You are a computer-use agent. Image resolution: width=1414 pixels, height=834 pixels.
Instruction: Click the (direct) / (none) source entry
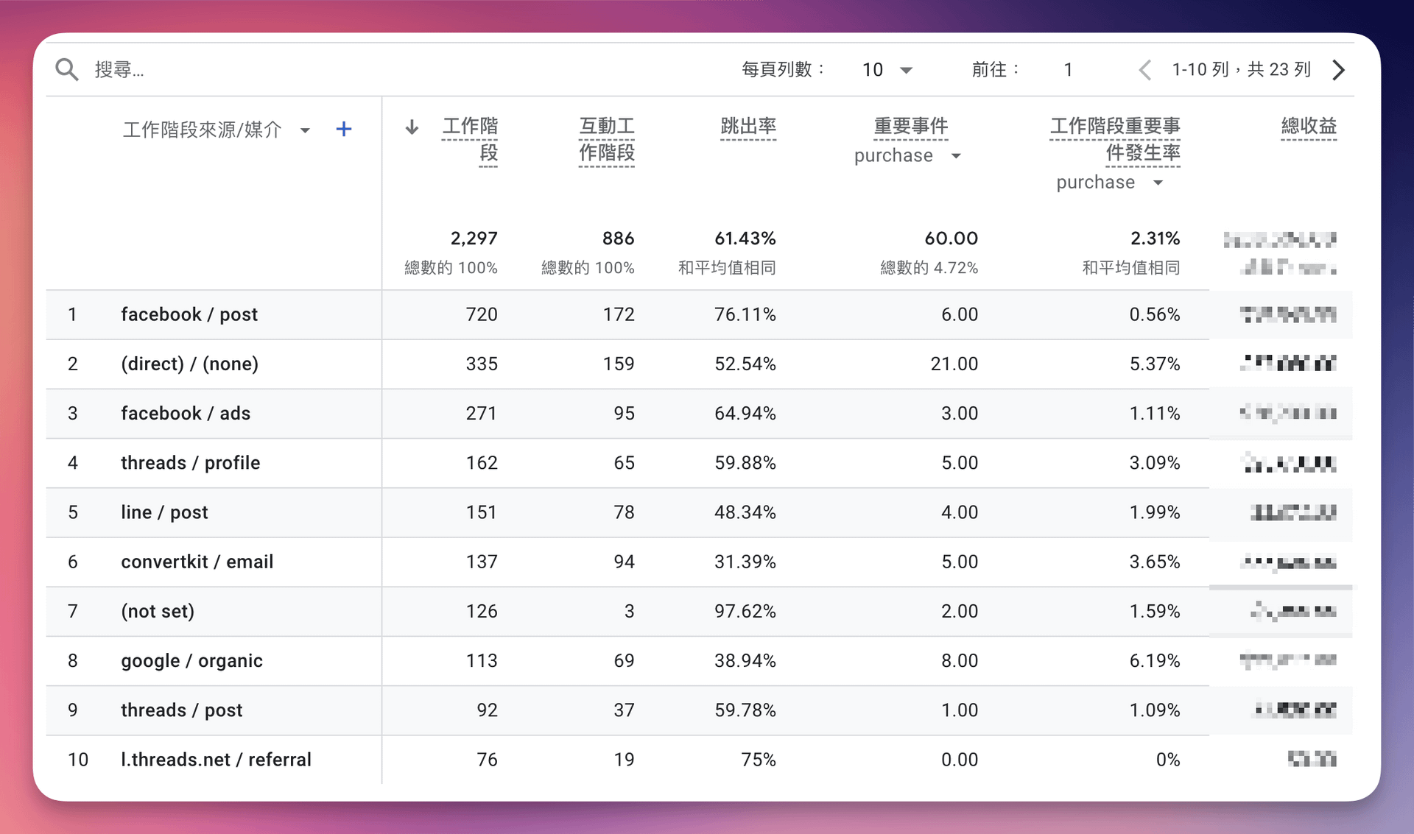coord(189,364)
